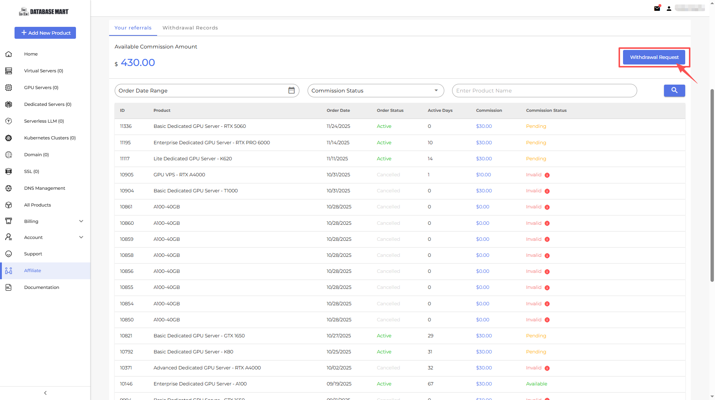Click info icon for order 10905
Image resolution: width=715 pixels, height=400 pixels.
[547, 175]
